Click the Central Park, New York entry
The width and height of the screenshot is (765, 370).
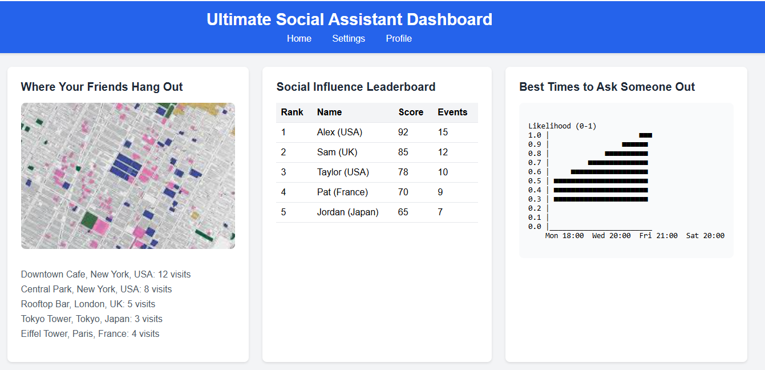tap(96, 289)
